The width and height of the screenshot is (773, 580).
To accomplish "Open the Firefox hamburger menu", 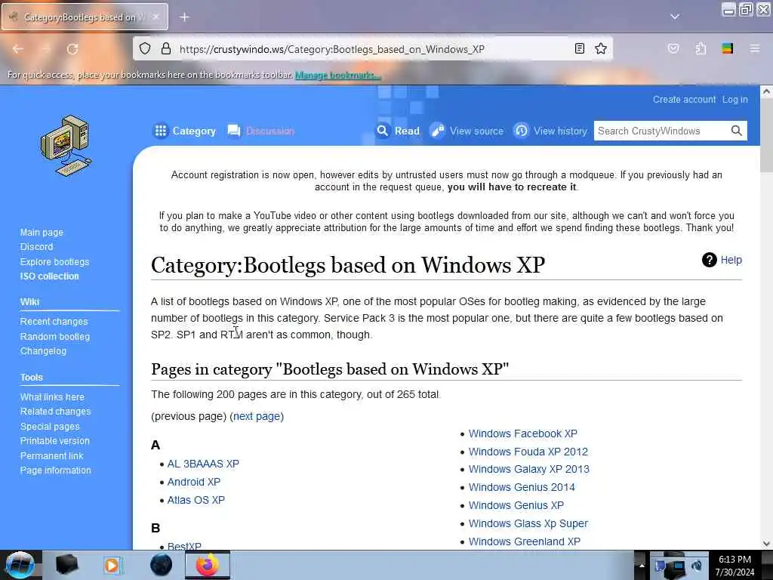I will (755, 48).
